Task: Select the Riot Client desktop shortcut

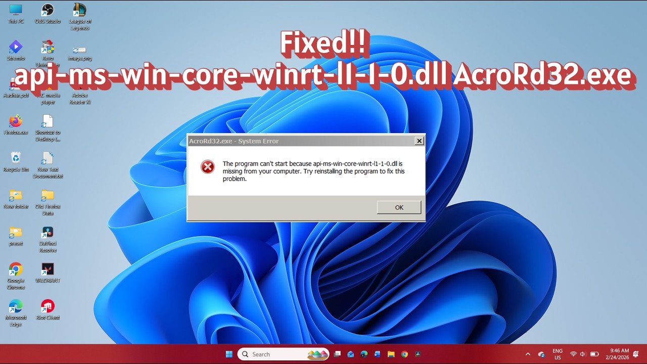Action: tap(48, 310)
